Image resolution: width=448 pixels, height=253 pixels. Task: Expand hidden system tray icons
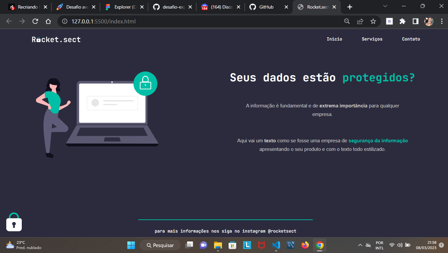coord(360,245)
